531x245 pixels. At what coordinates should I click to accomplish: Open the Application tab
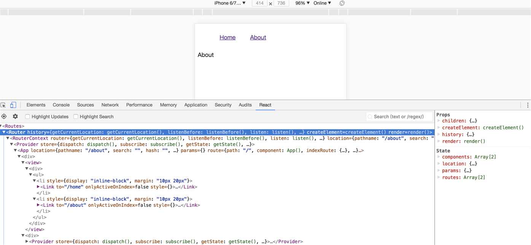(x=196, y=105)
